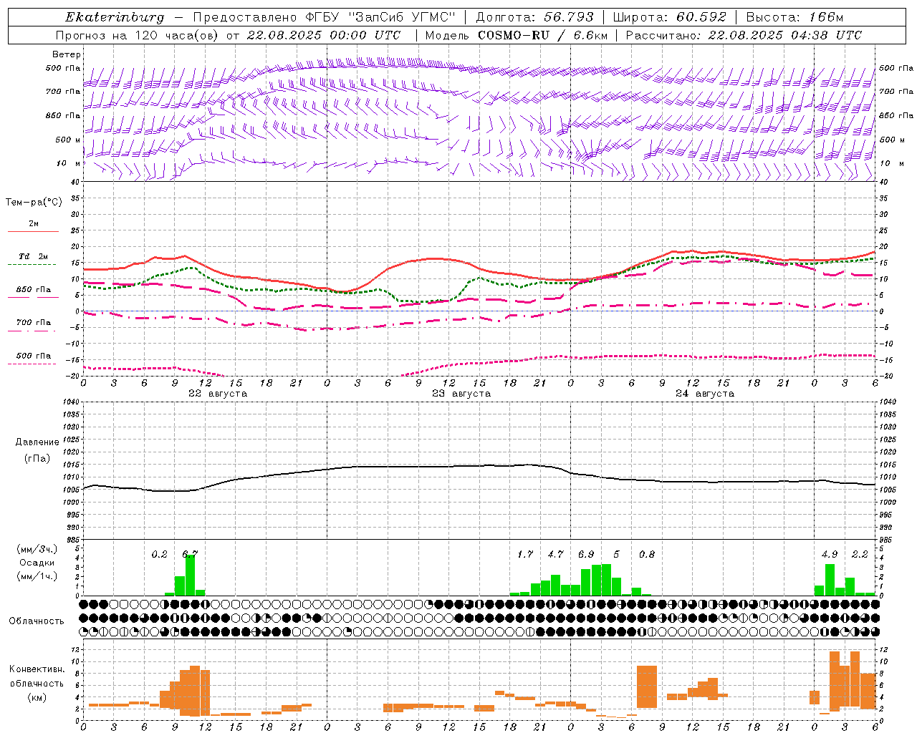Click the Ветер wind panel label
This screenshot has width=917, height=733.
[x=67, y=54]
